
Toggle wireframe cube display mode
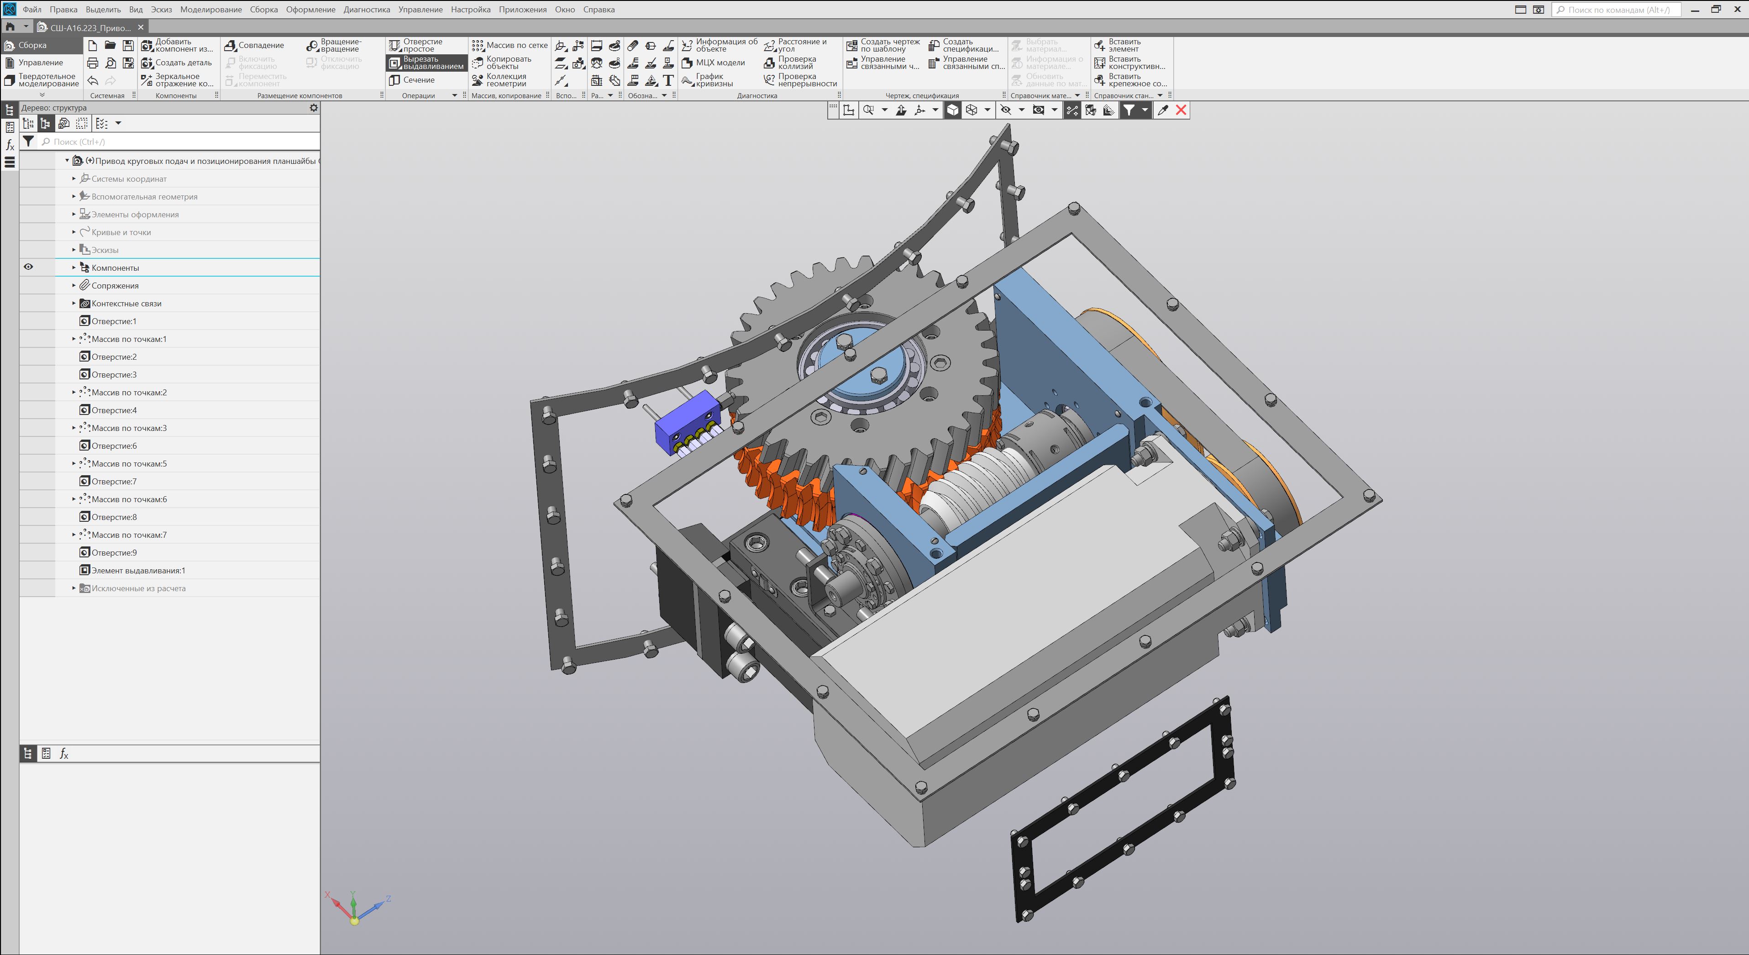point(972,110)
